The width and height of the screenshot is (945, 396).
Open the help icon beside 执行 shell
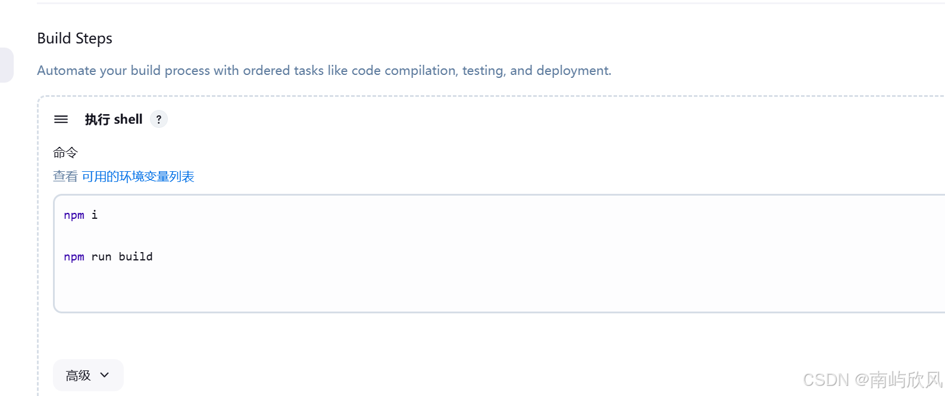point(159,120)
